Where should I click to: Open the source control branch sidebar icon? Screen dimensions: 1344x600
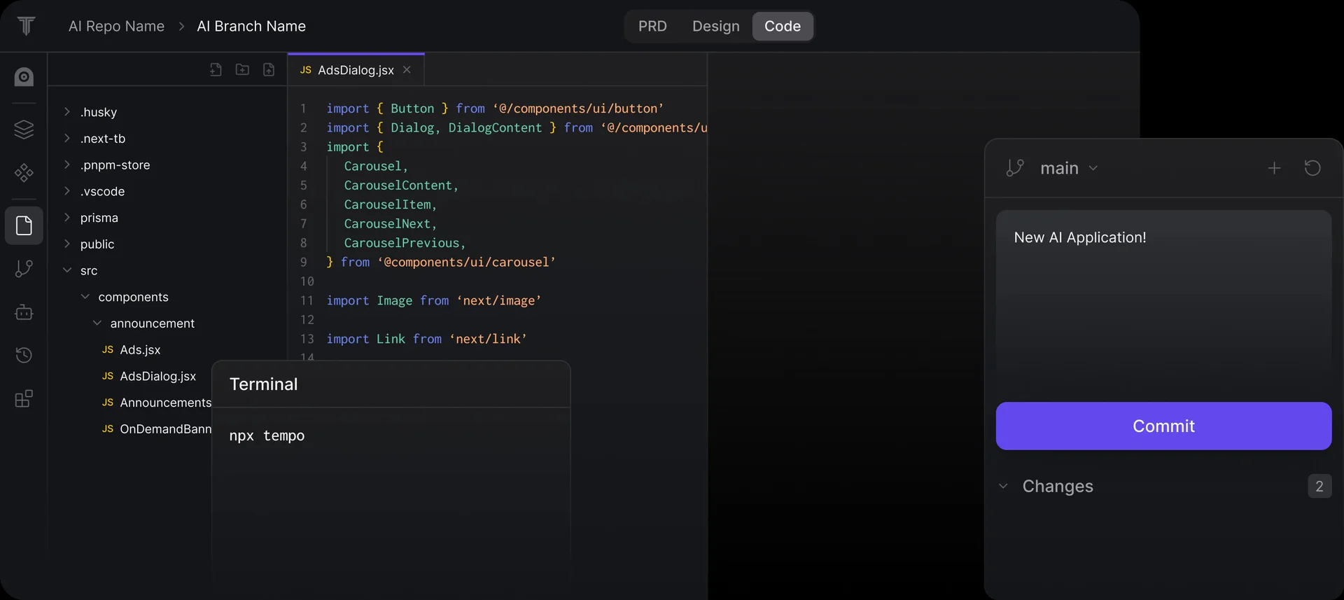tap(24, 269)
